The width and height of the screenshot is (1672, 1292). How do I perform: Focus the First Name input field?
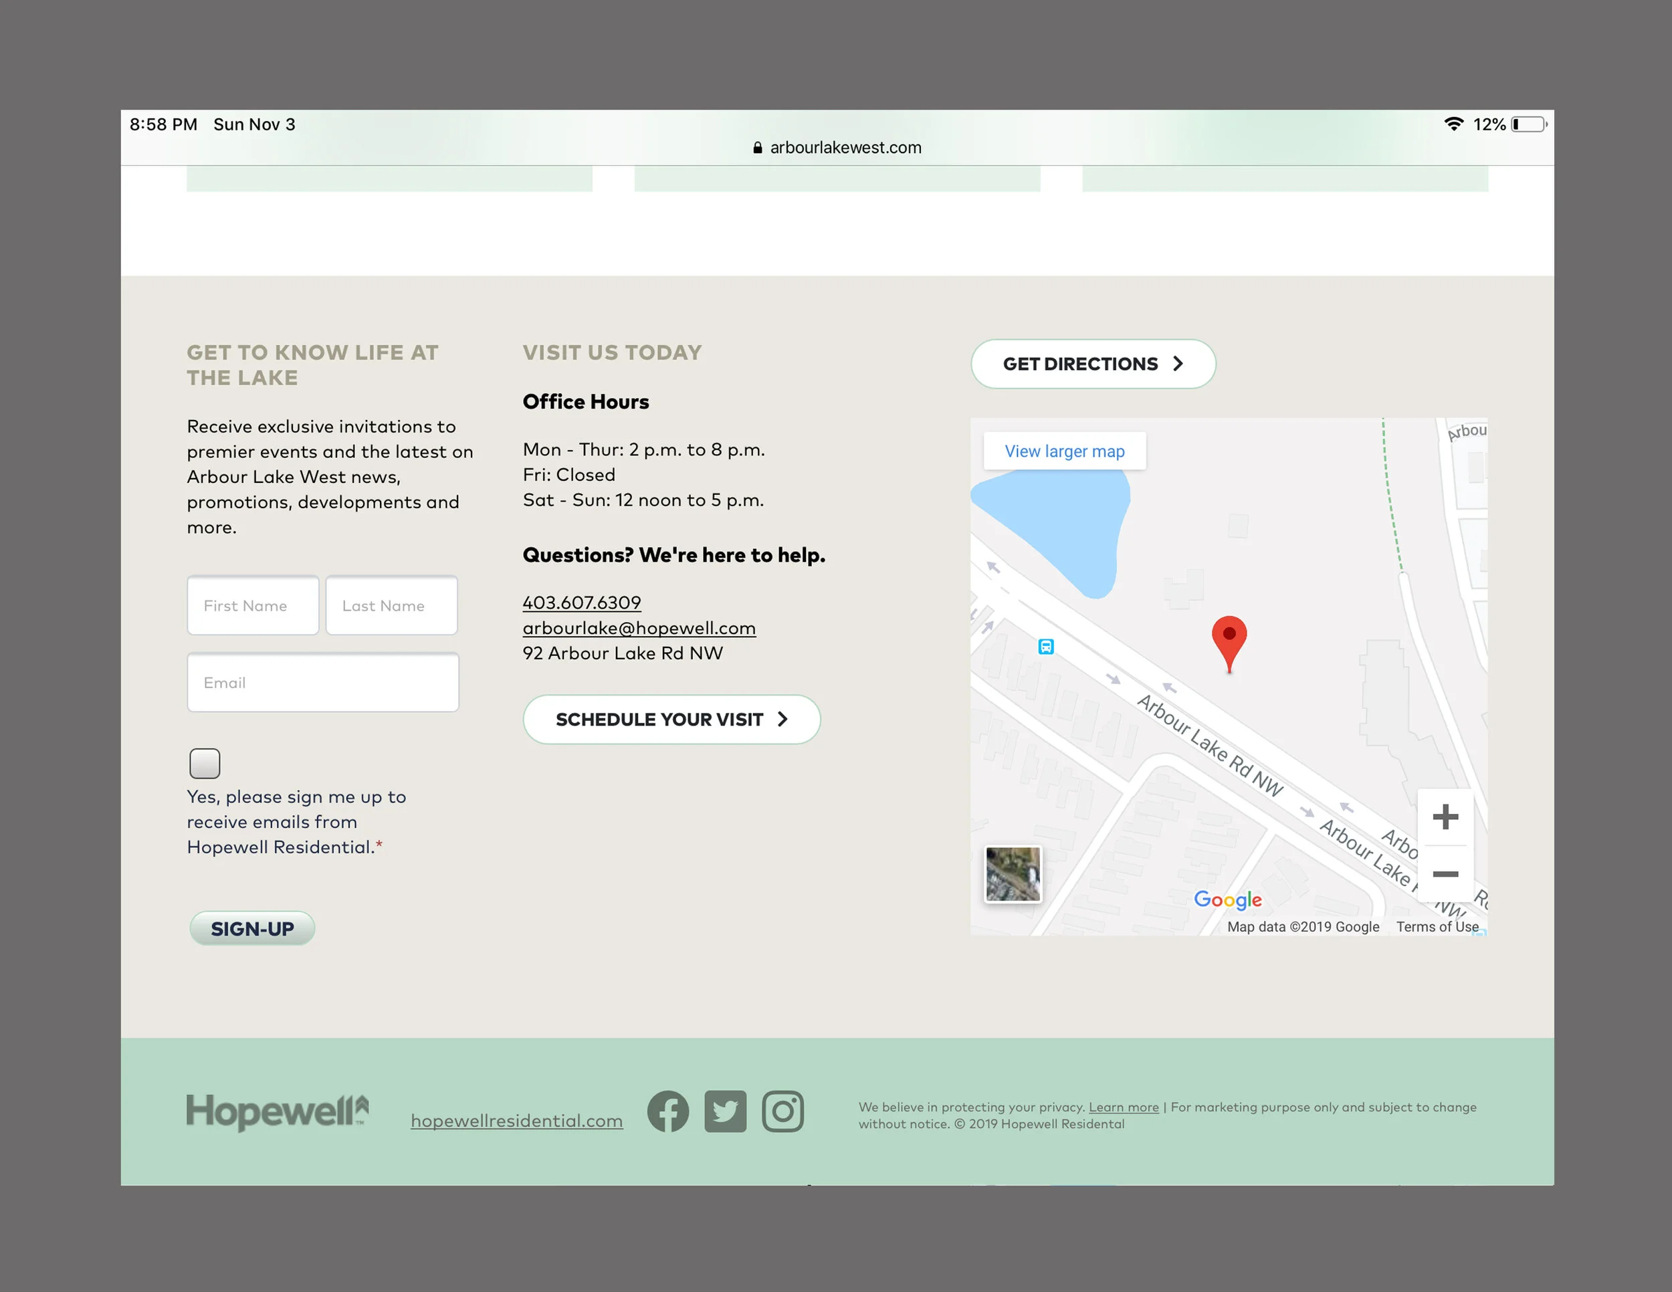click(253, 605)
